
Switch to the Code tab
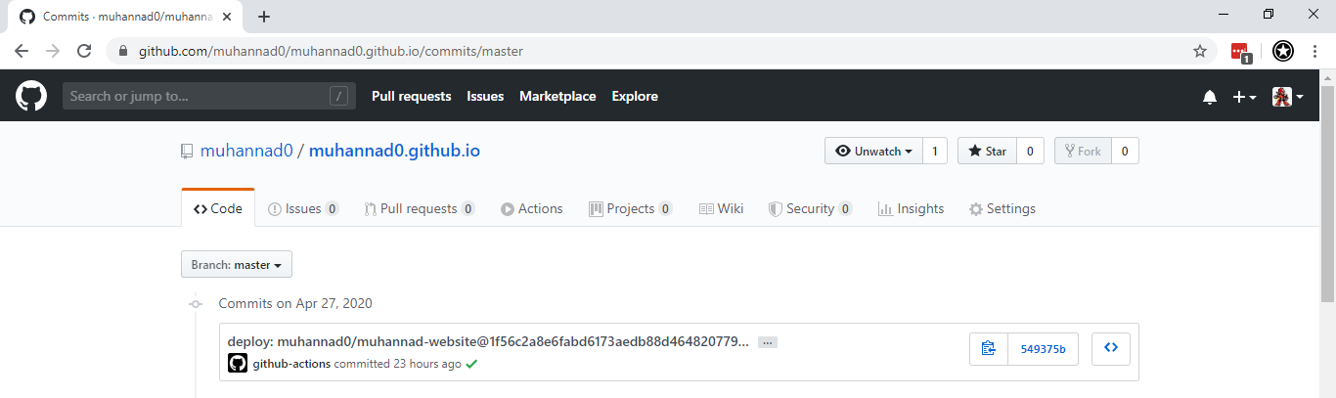tap(218, 208)
